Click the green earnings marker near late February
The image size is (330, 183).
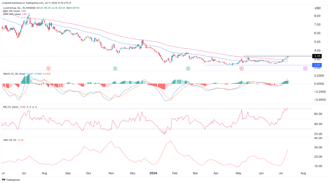click(x=188, y=68)
